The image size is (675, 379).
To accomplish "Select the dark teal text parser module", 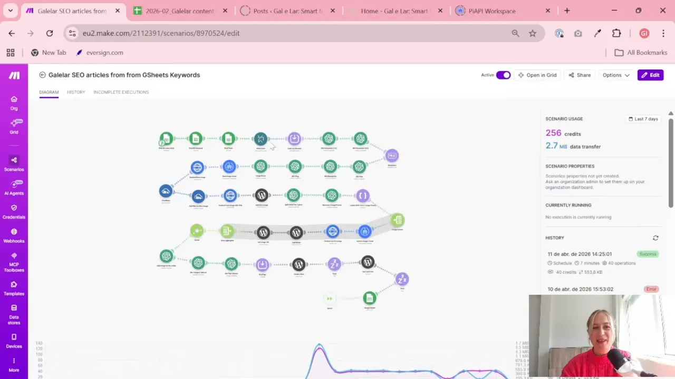I will (x=261, y=139).
